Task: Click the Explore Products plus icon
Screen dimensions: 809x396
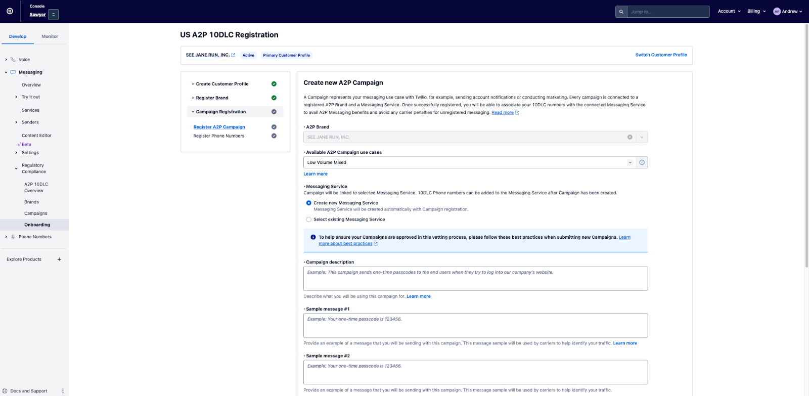Action: (x=59, y=259)
